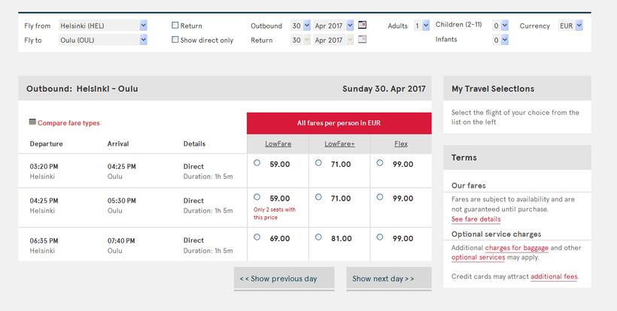Tick the Return checkbox
Image resolution: width=617 pixels, height=311 pixels.
(175, 26)
